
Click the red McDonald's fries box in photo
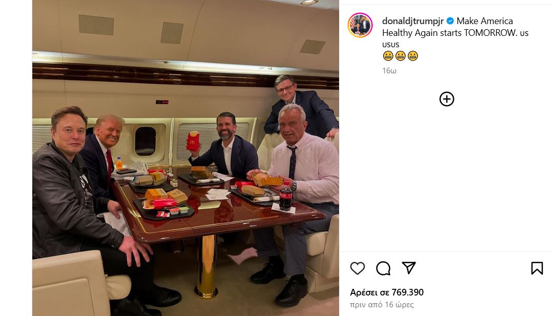[x=192, y=141]
